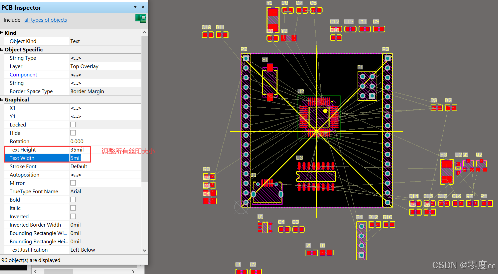Screen dimensions: 498x274
Task: Select the J1 USB connector component
Action: [268, 192]
